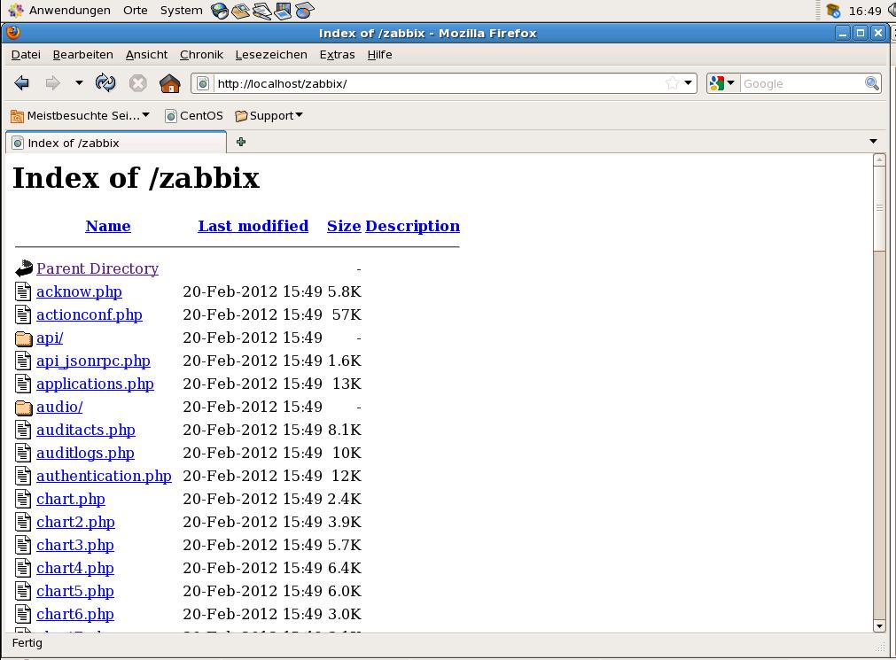Screen dimensions: 896x660
Task: Click the 16:49 clock
Action: (865, 11)
